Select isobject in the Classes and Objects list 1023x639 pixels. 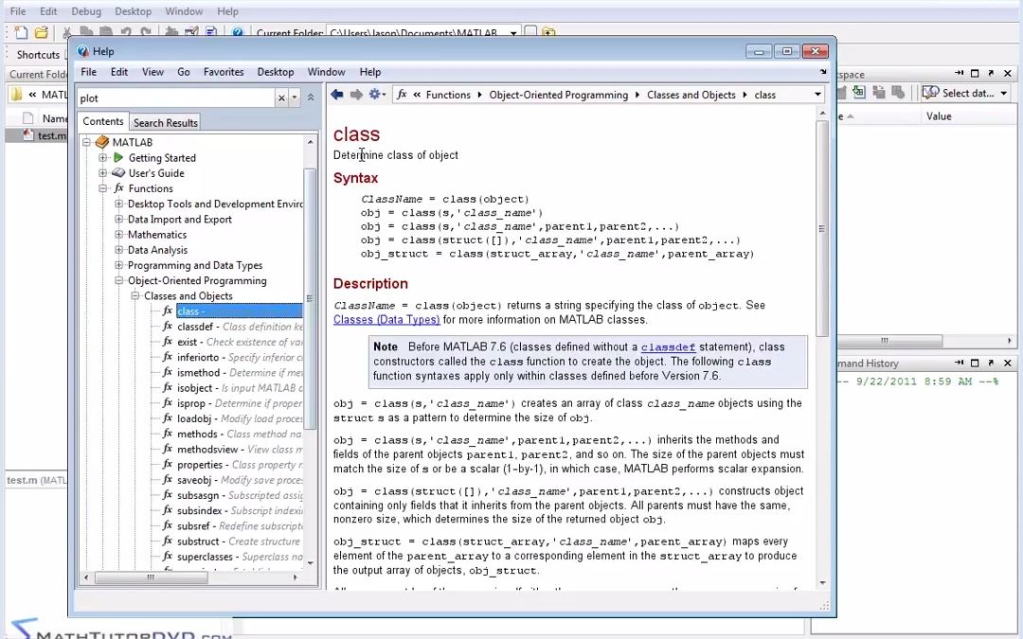point(192,388)
